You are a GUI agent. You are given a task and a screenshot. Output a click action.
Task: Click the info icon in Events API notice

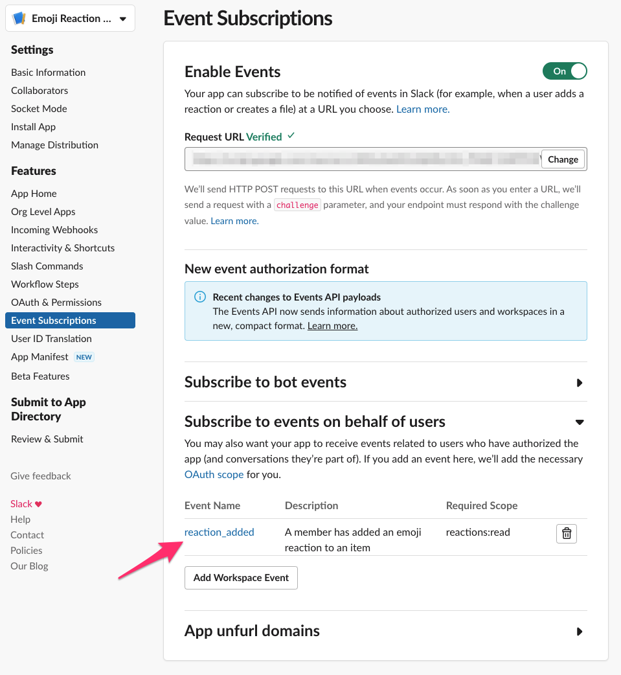[200, 297]
